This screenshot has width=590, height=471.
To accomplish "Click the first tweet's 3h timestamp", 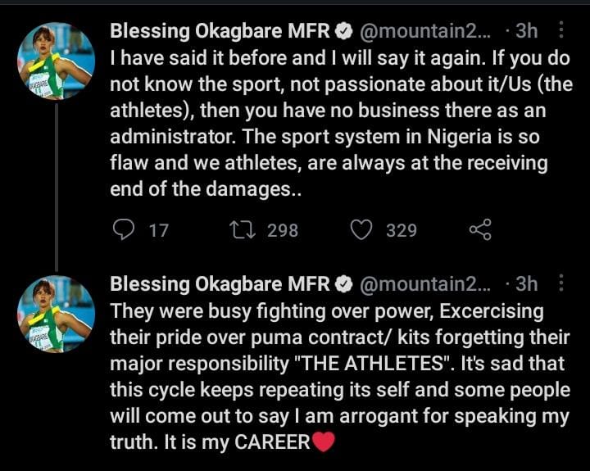I will click(526, 30).
